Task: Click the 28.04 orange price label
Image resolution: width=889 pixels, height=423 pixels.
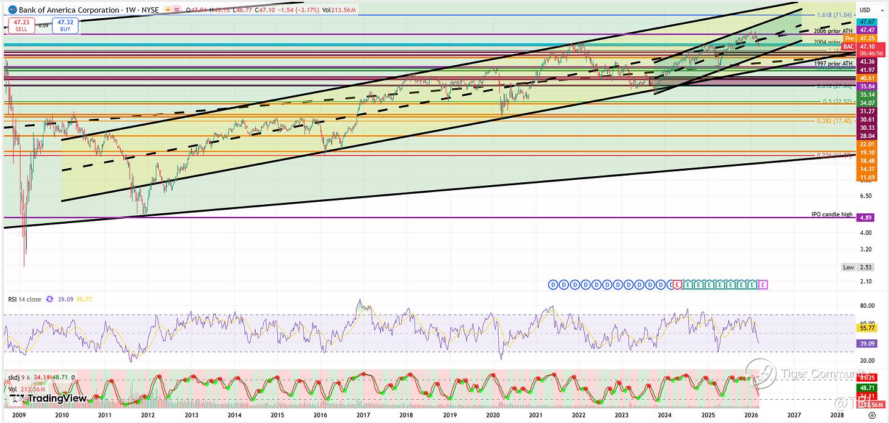Action: (x=866, y=135)
